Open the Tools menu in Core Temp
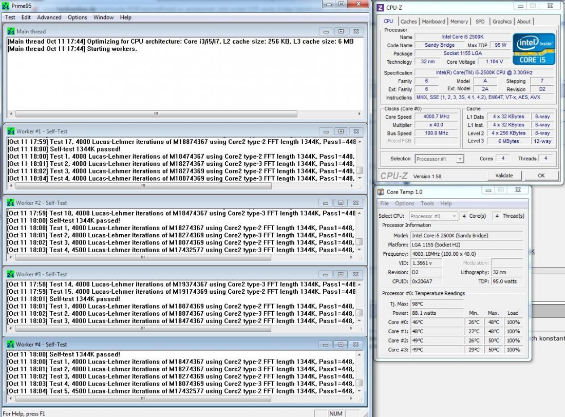 [x=427, y=203]
